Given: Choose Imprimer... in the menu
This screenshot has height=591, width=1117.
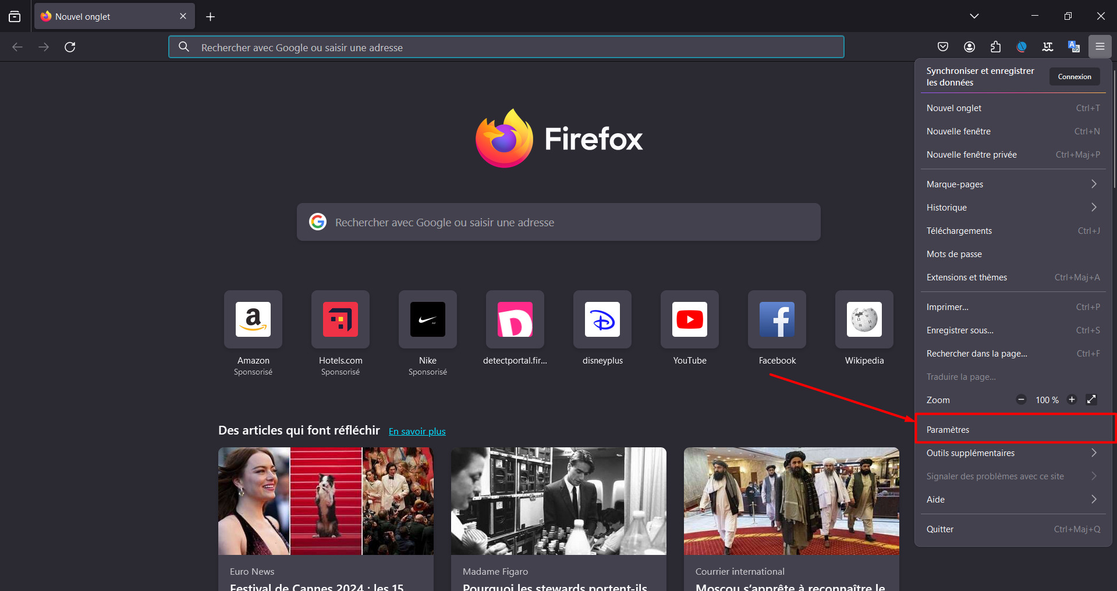Looking at the screenshot, I should 1013,307.
